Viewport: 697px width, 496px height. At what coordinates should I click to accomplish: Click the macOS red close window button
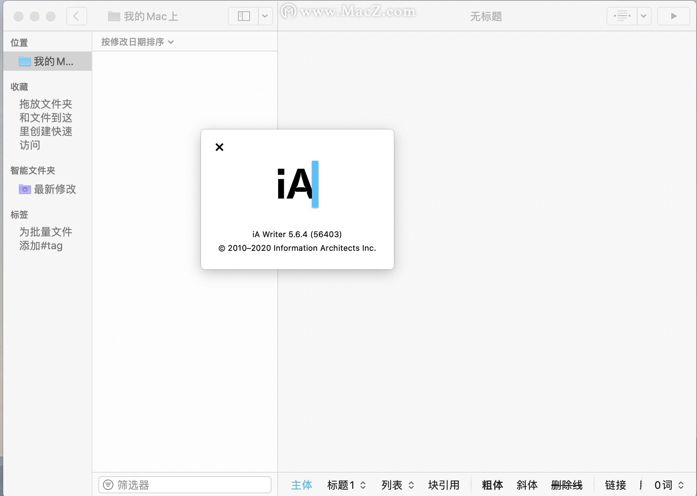[x=18, y=16]
